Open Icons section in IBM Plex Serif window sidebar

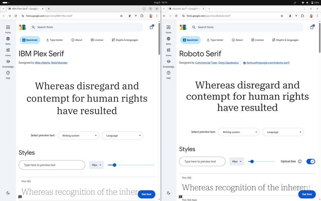(8, 52)
